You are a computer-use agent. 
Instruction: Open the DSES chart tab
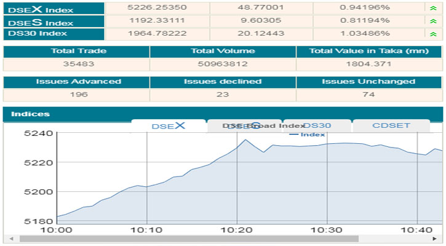[x=244, y=125]
